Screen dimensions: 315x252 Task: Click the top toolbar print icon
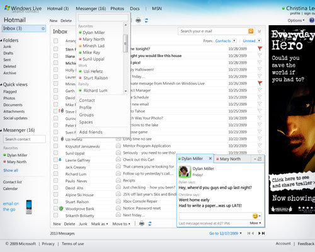pyautogui.click(x=138, y=20)
